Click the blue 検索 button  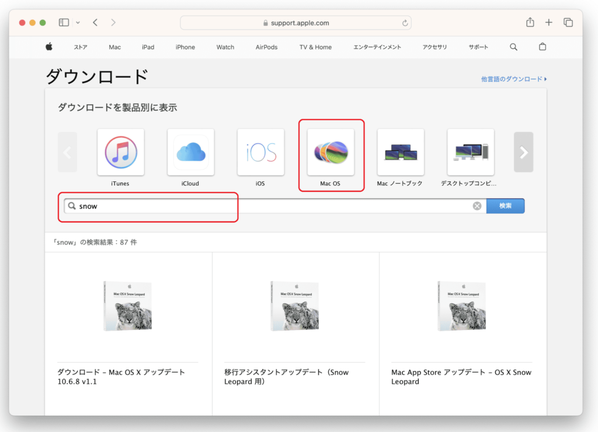pyautogui.click(x=505, y=206)
